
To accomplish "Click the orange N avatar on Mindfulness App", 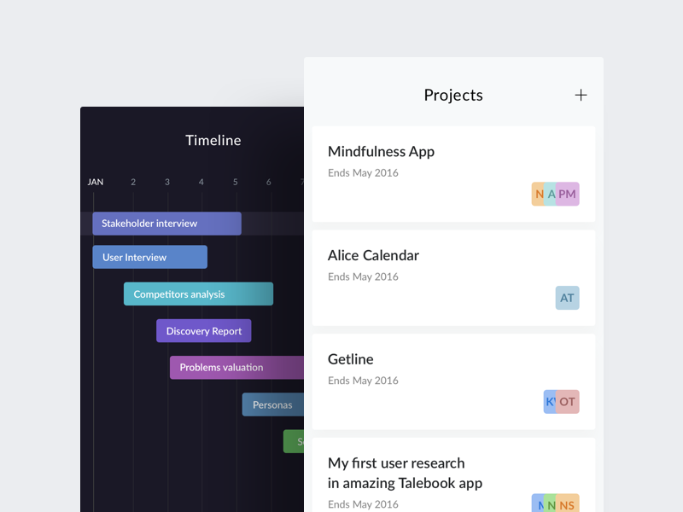I will [x=538, y=195].
